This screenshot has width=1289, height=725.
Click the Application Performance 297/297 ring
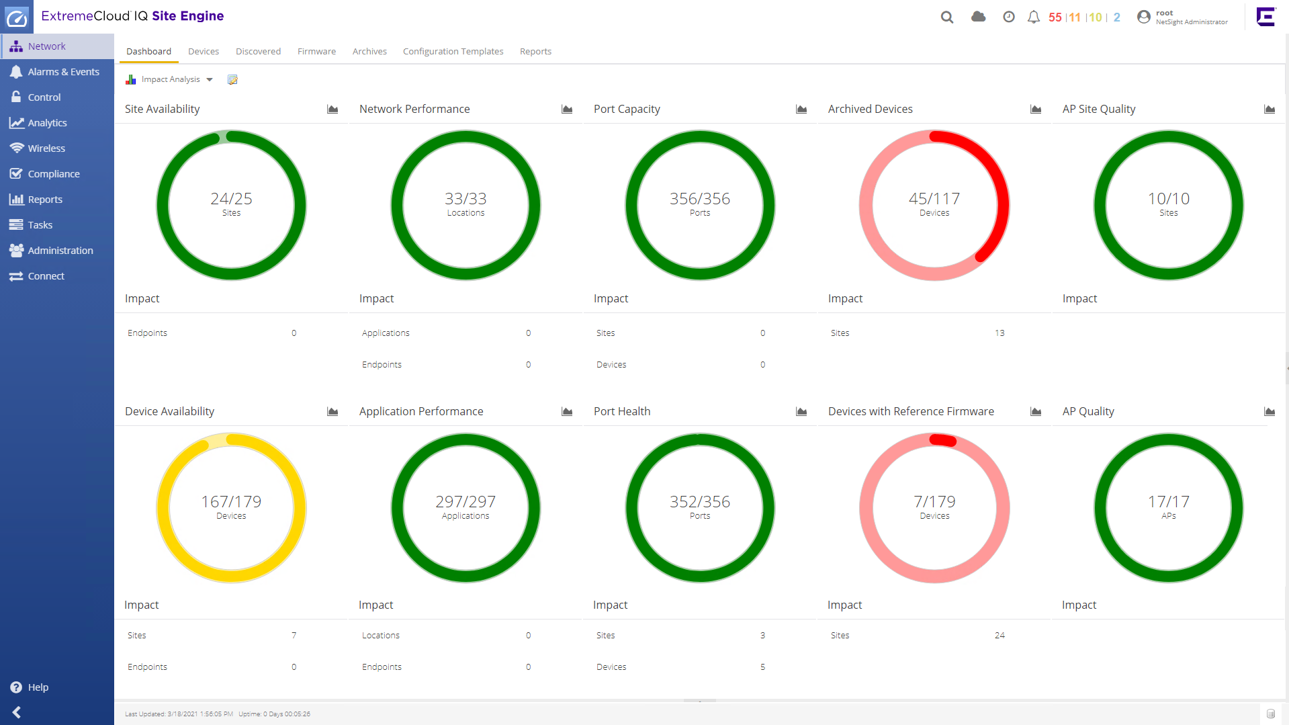pos(465,508)
